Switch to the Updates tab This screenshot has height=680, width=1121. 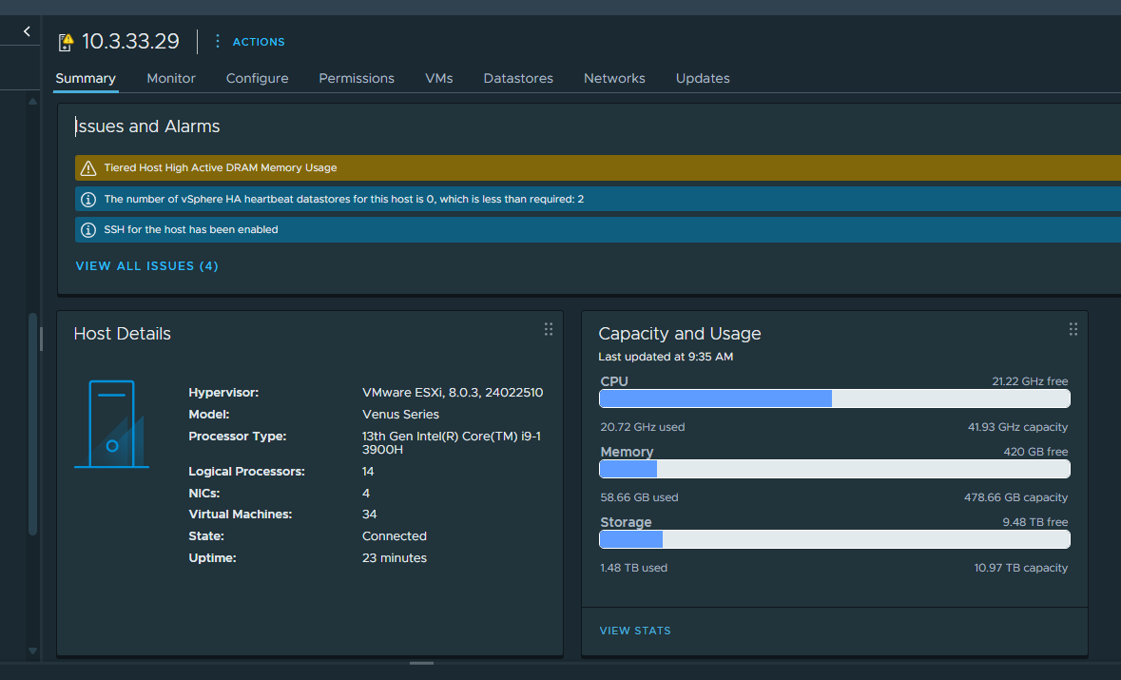(x=703, y=78)
